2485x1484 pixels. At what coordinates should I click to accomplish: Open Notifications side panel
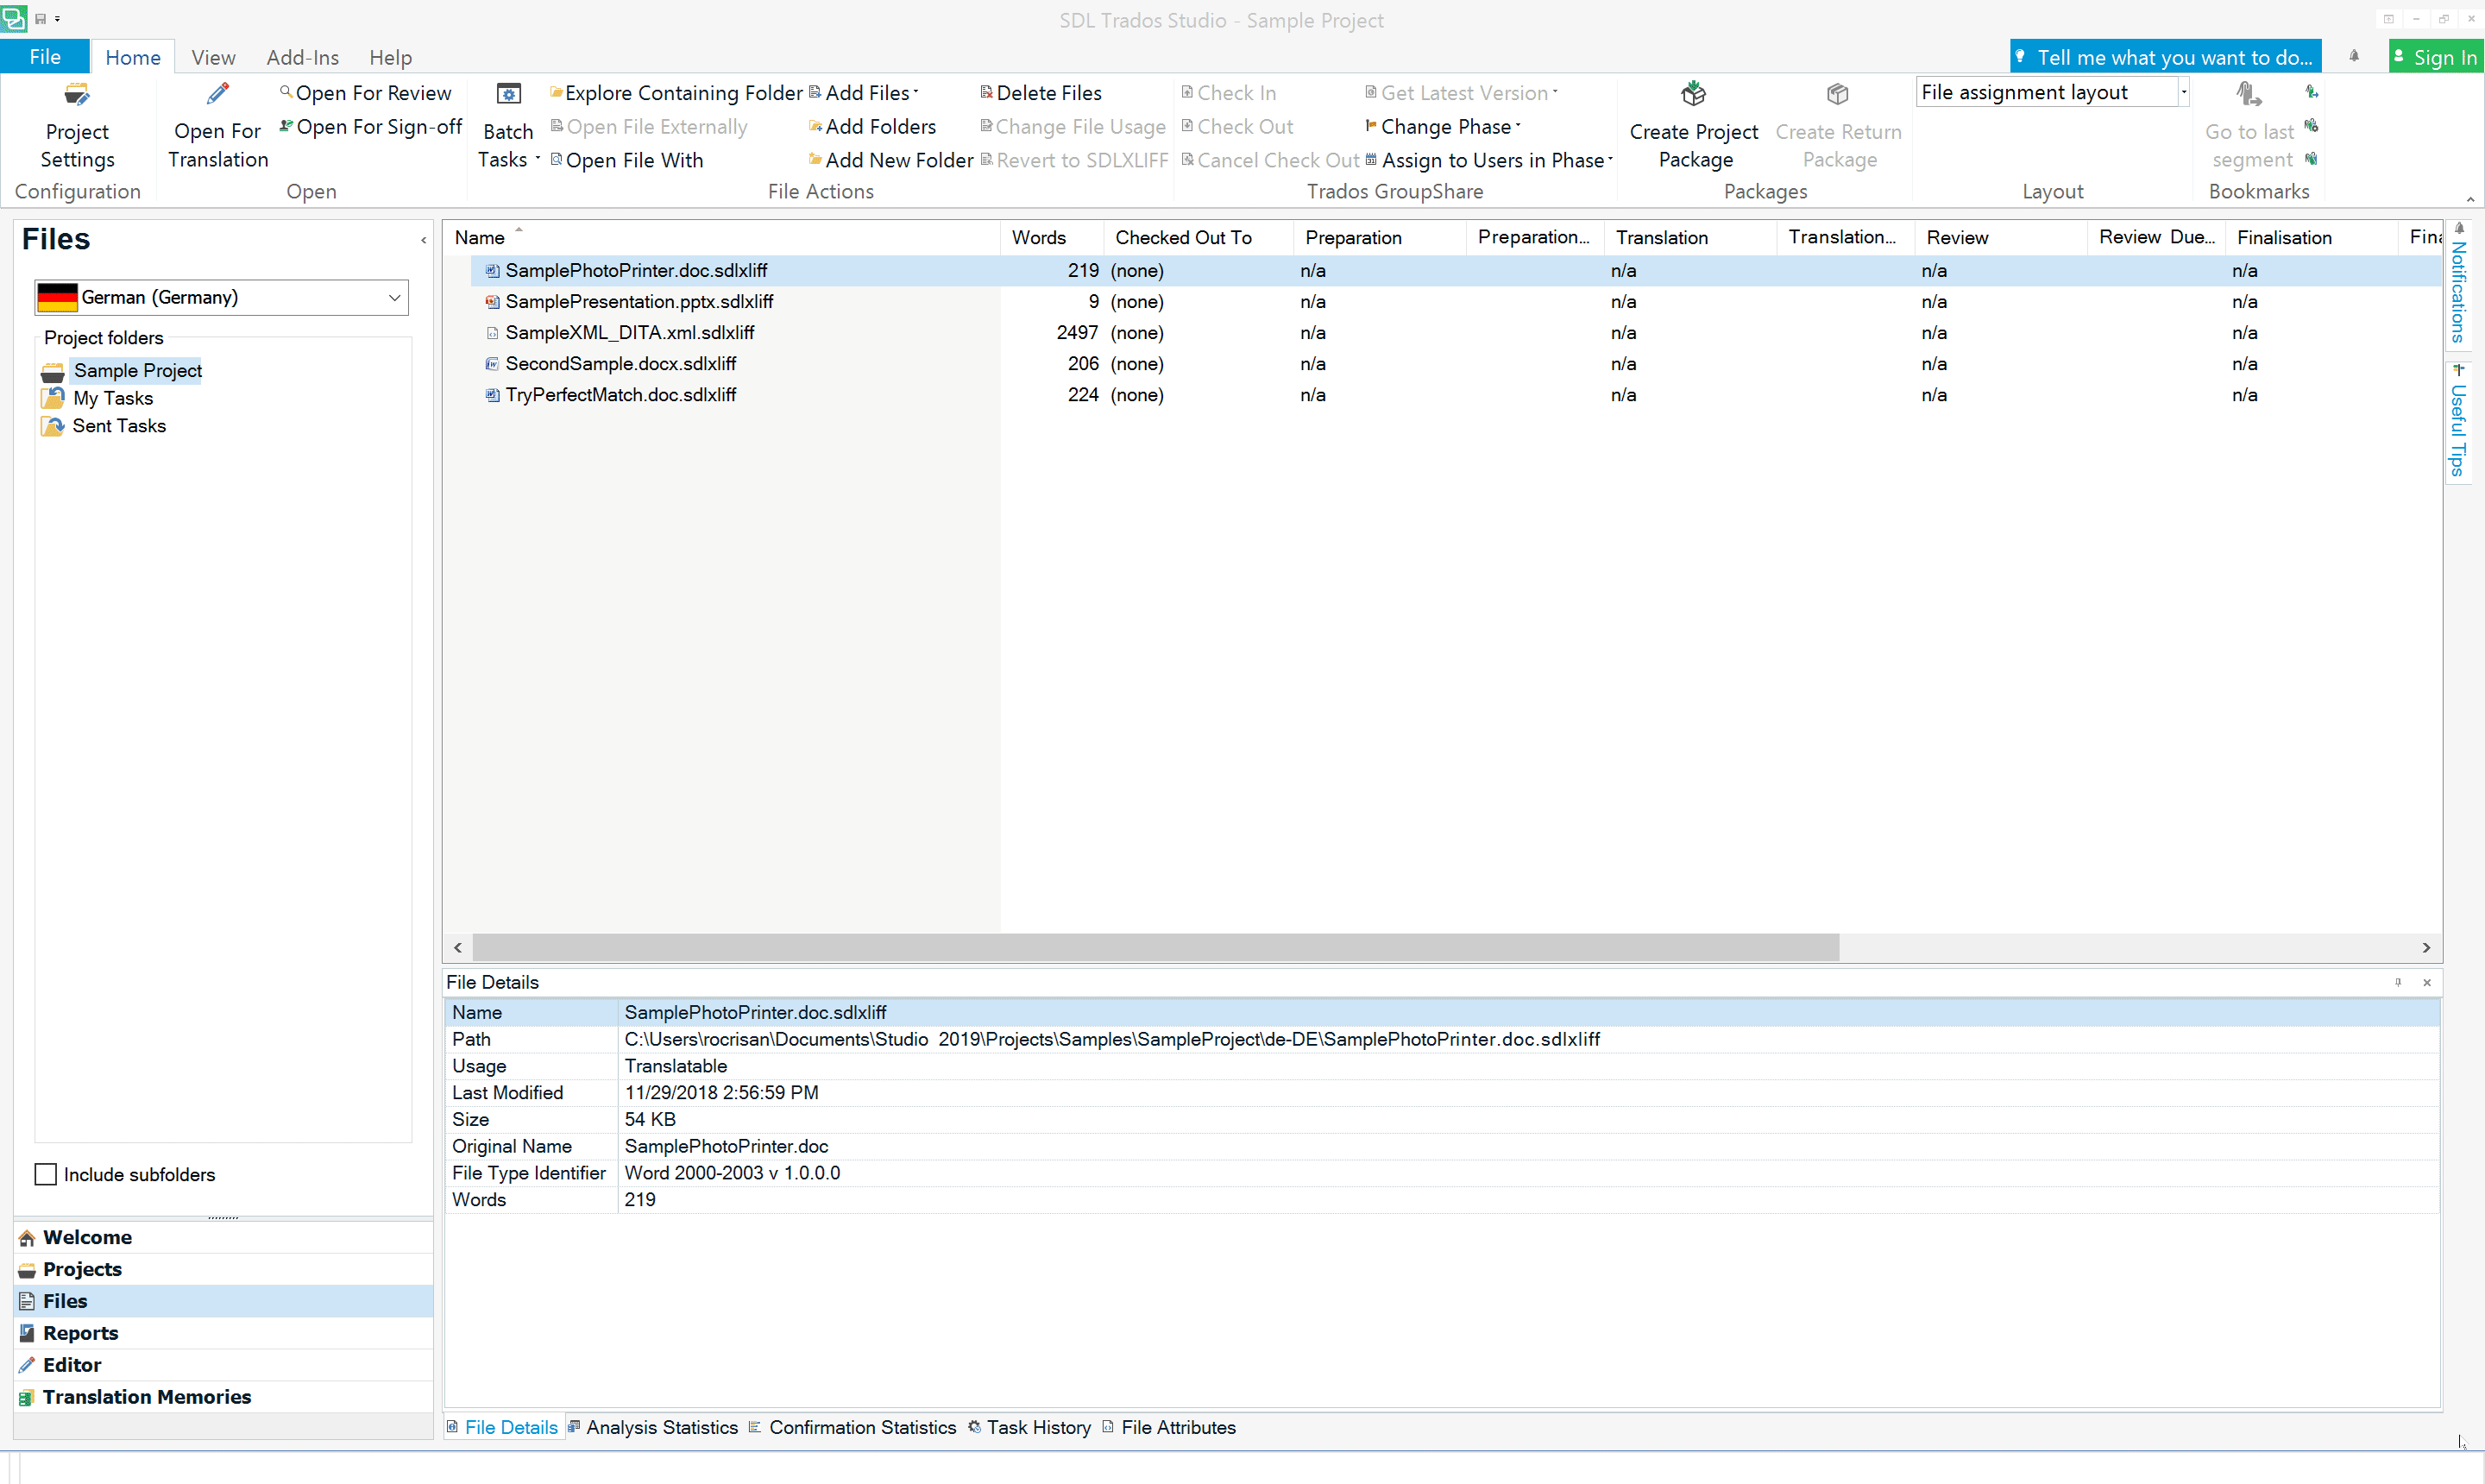pos(2458,284)
